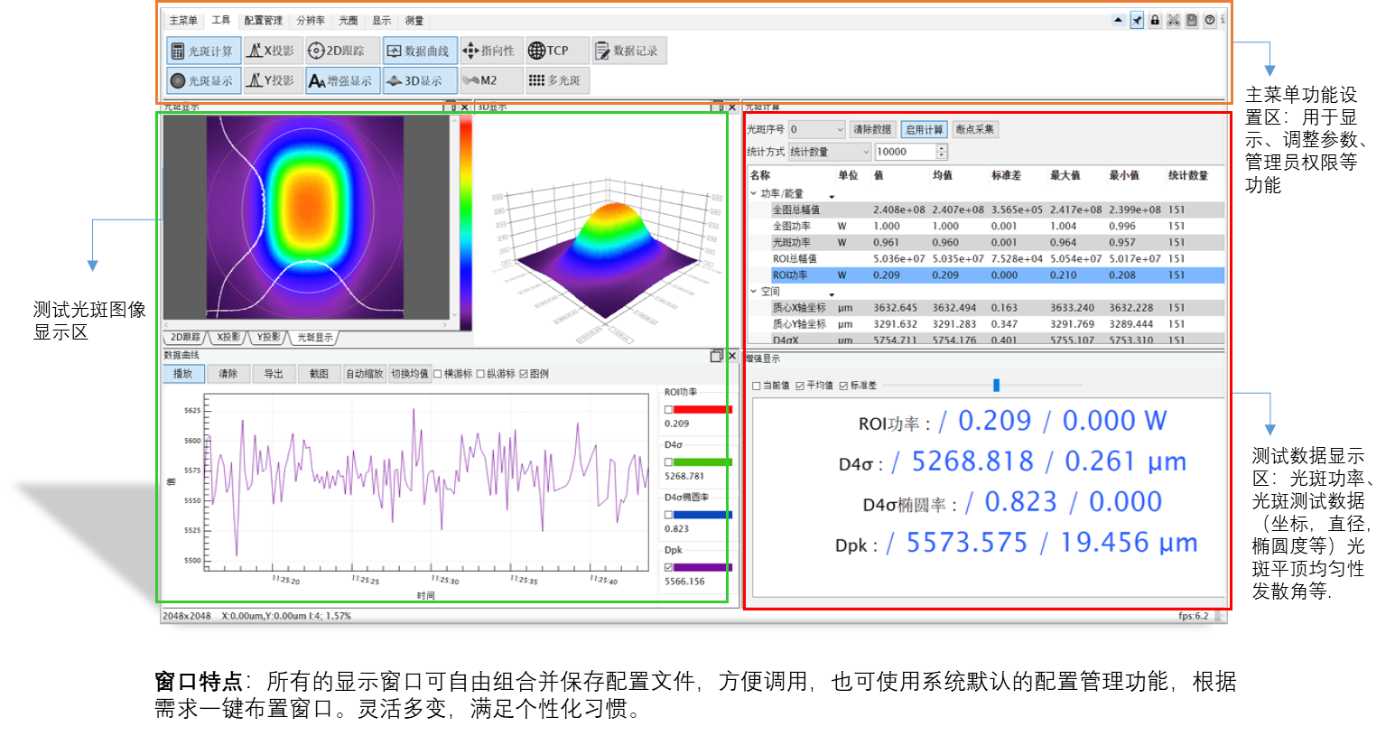Enable the 横游标 horizontal cursor checkbox
Viewport: 1395px width, 736px height.
(438, 374)
